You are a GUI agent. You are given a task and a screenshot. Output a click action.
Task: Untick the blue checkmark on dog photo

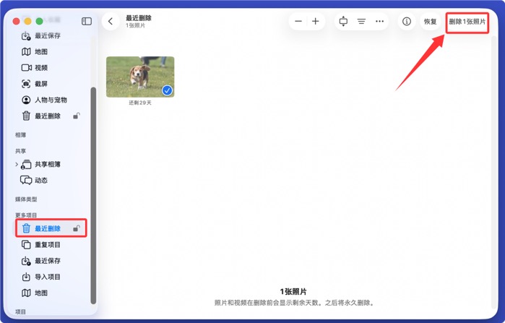[167, 90]
